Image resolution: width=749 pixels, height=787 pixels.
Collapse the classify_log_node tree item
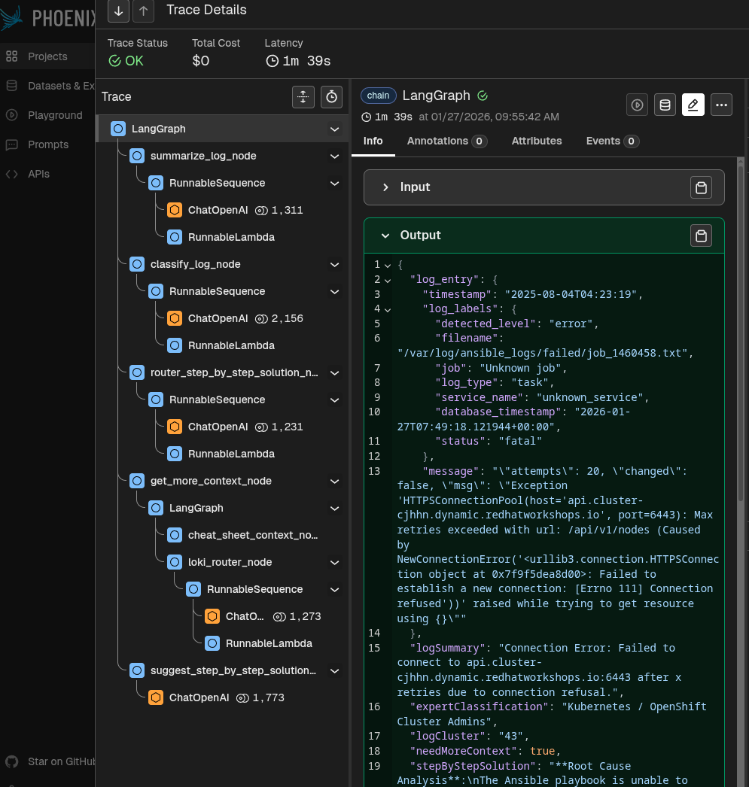coord(334,265)
